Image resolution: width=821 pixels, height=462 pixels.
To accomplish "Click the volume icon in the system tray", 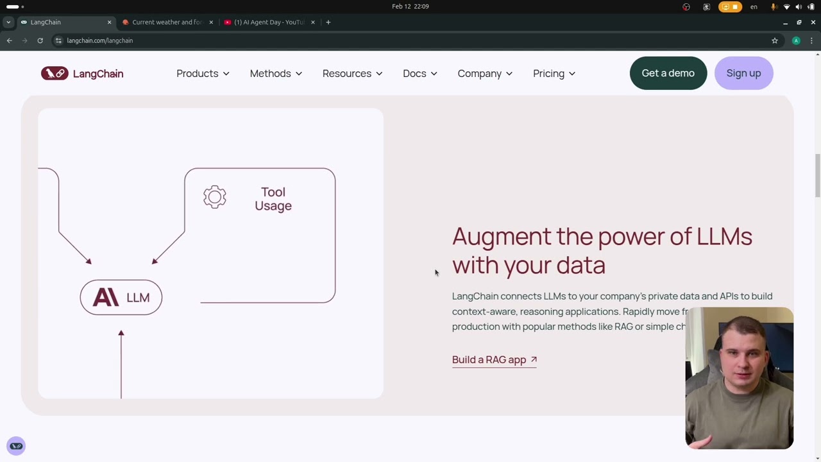I will 799,6.
